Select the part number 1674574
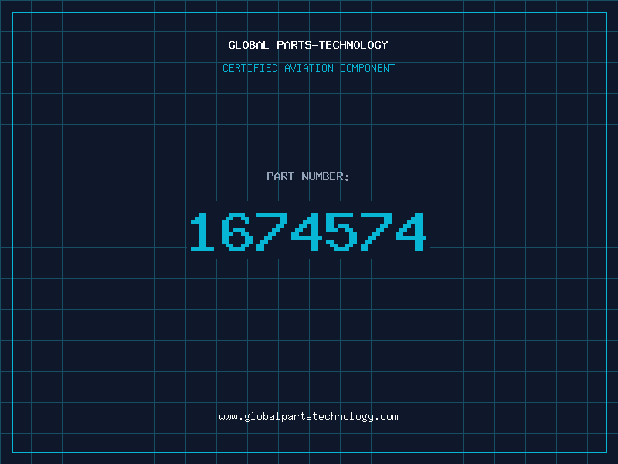The height and width of the screenshot is (464, 618). pos(308,231)
